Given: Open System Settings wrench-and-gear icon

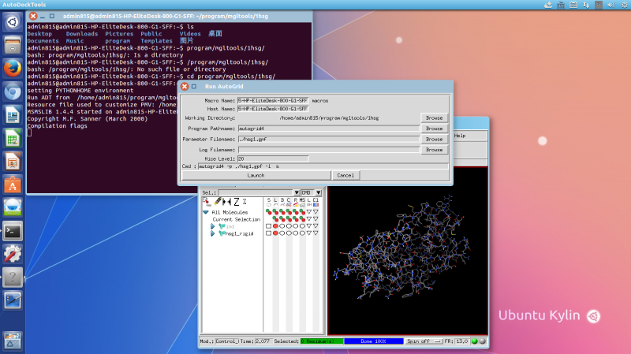Looking at the screenshot, I should point(12,254).
